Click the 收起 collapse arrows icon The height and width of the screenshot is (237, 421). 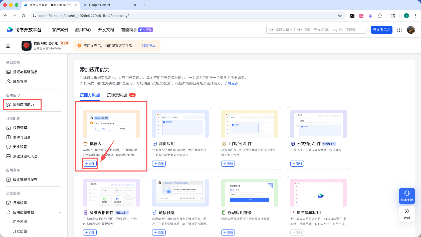click(x=407, y=214)
